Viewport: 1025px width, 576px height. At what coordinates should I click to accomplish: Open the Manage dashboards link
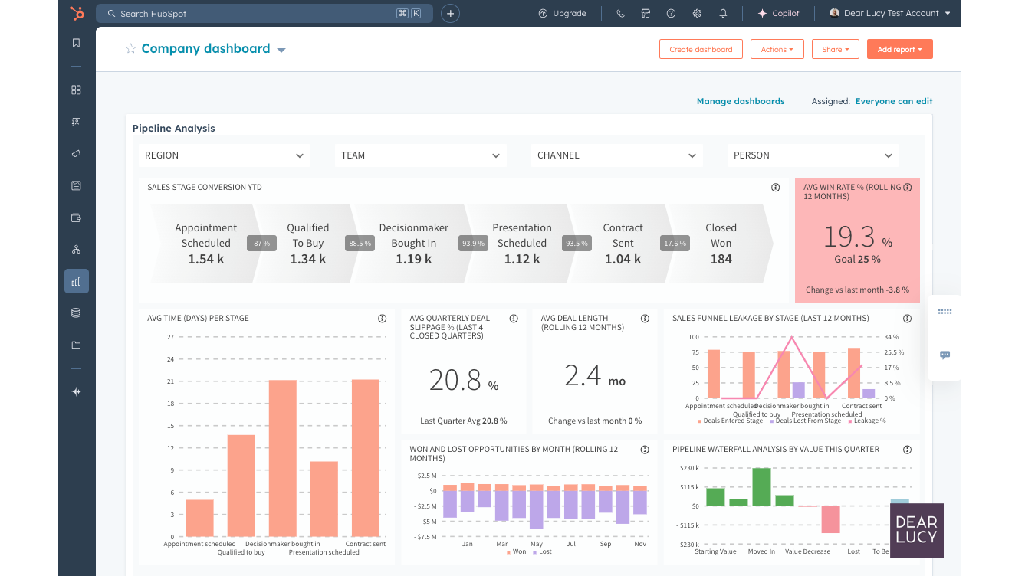click(740, 101)
